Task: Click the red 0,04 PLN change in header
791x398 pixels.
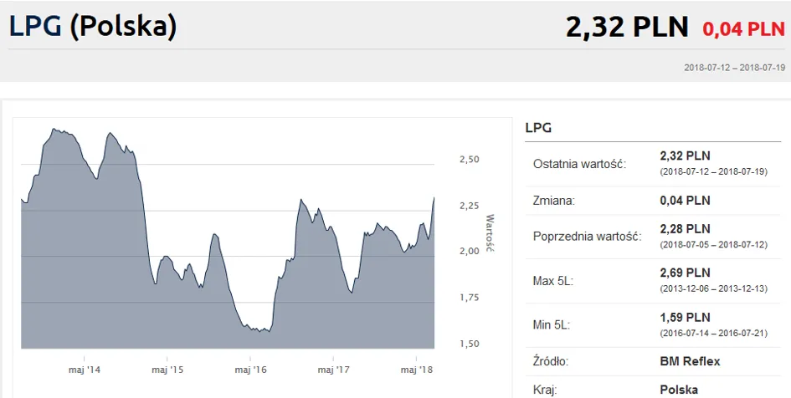Action: pyautogui.click(x=742, y=29)
